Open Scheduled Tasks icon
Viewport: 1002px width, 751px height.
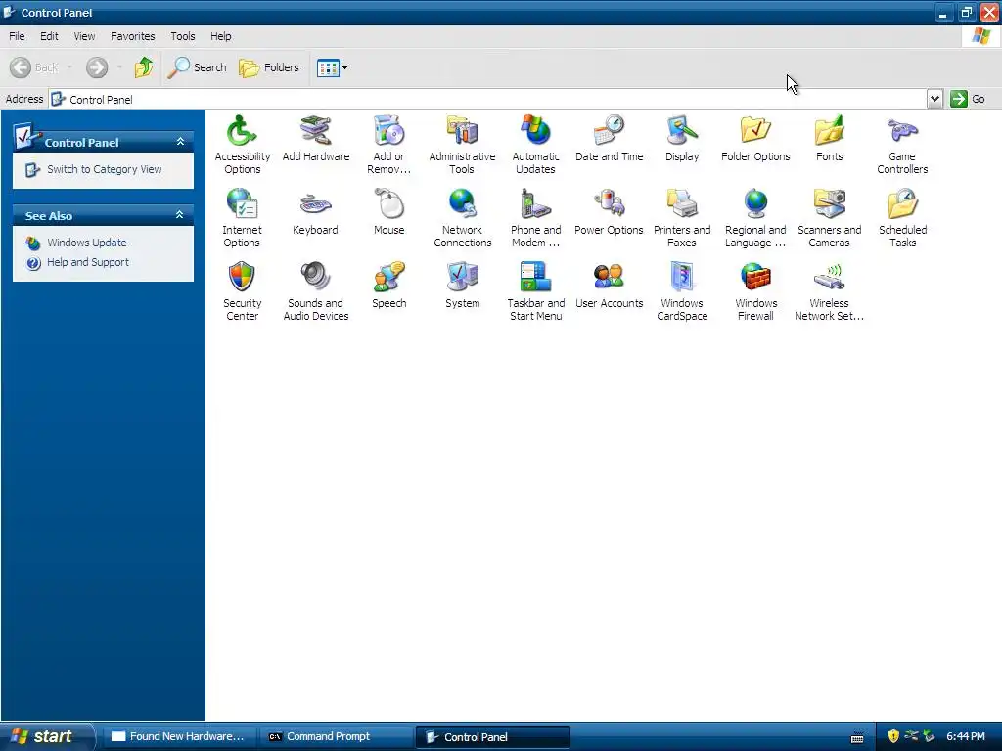pyautogui.click(x=902, y=204)
